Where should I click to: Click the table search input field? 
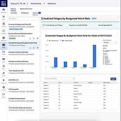(x=60, y=79)
